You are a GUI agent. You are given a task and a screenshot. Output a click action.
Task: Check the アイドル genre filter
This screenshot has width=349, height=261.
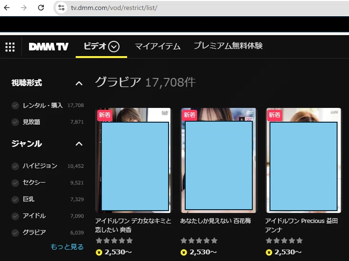[15, 216]
